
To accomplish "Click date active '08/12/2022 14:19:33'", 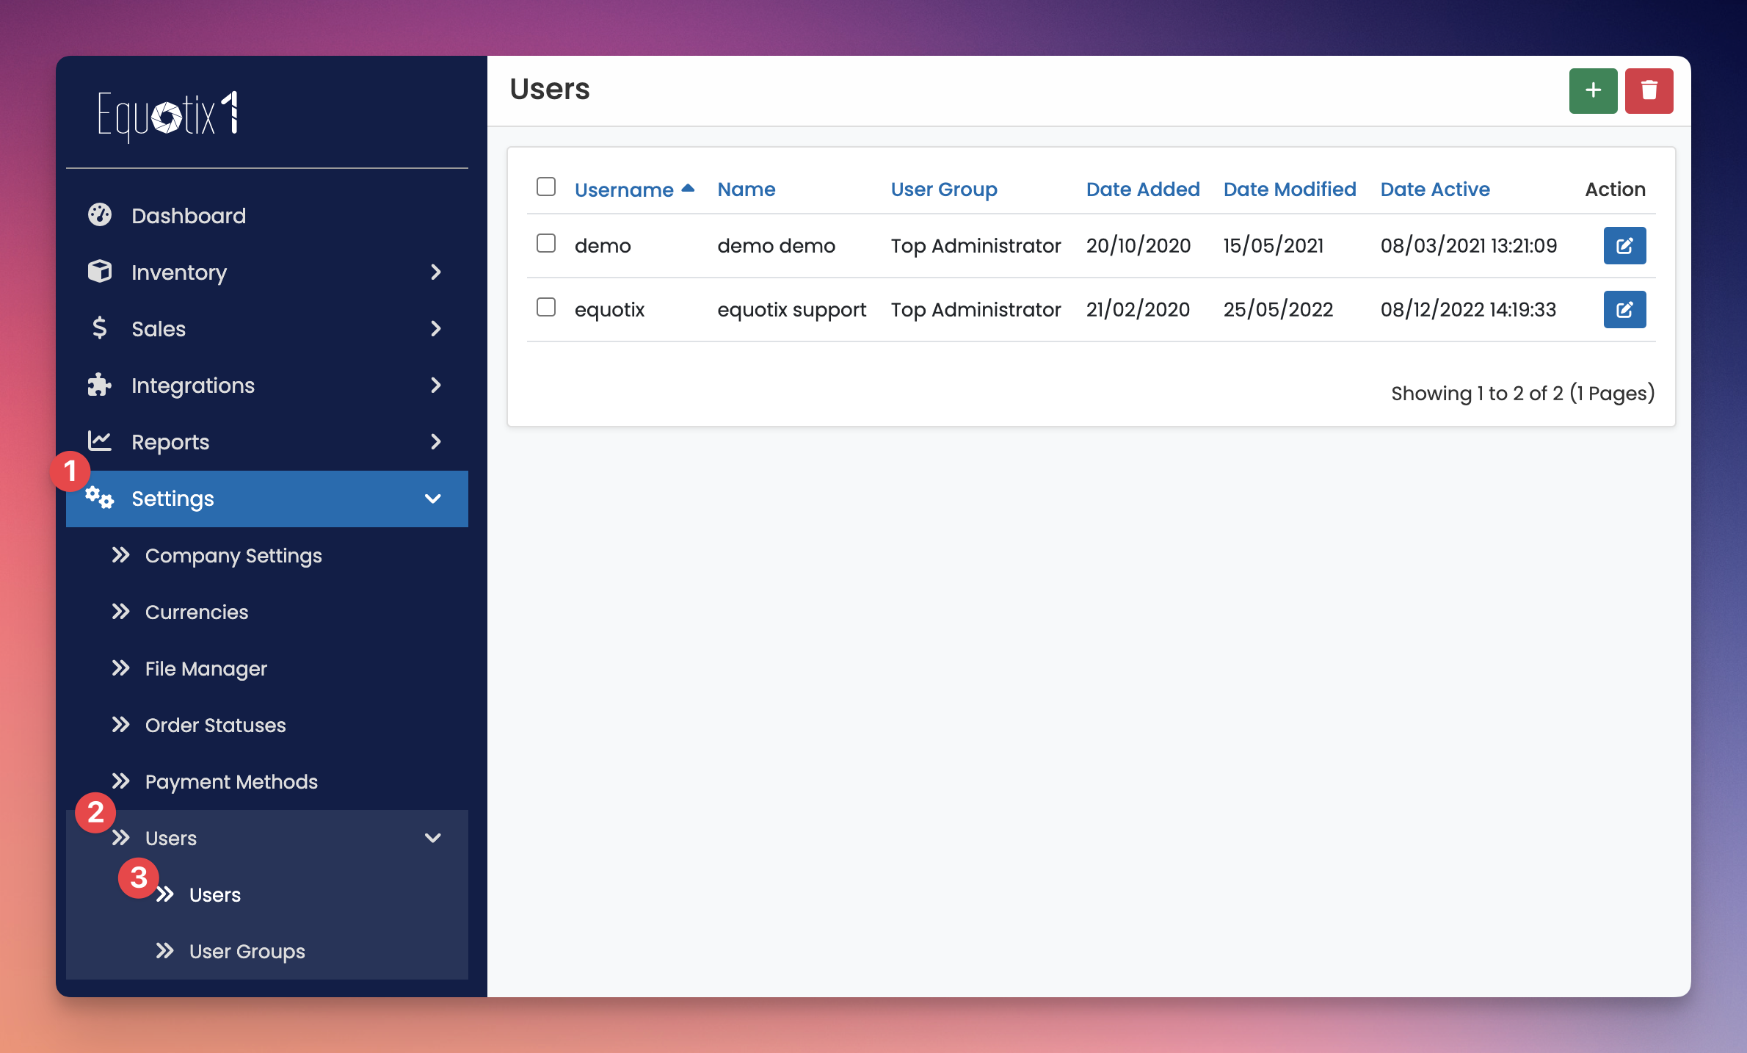I will pyautogui.click(x=1468, y=310).
